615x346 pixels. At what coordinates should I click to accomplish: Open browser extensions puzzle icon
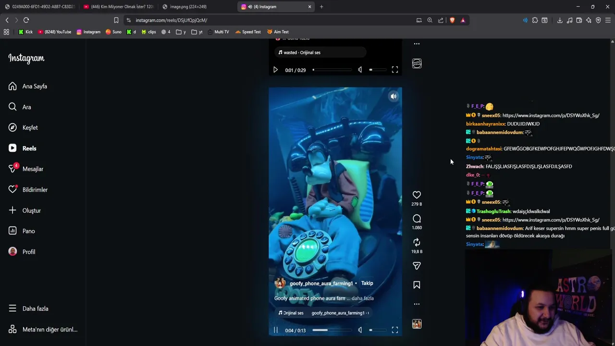[x=535, y=20]
